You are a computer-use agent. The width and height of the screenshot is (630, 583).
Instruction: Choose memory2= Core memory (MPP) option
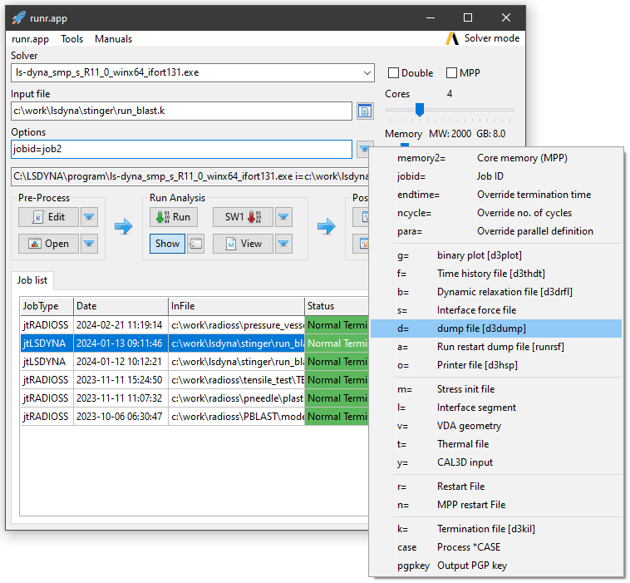pyautogui.click(x=496, y=158)
